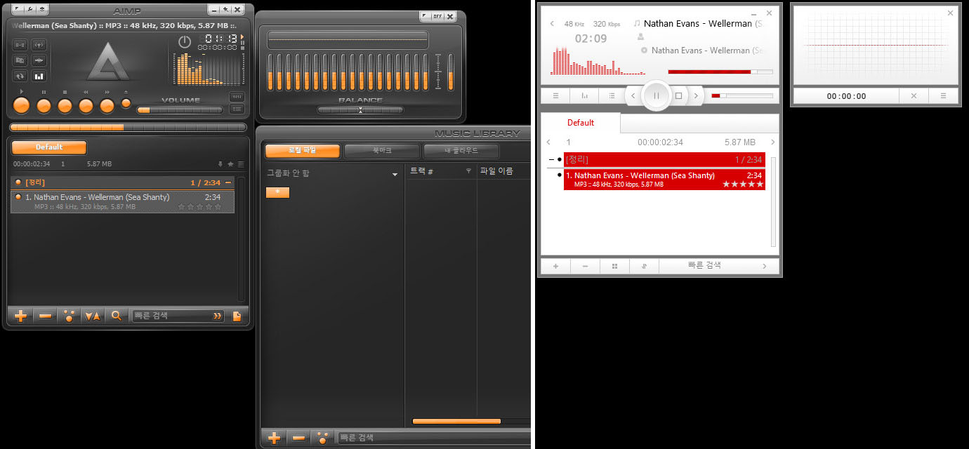Click the small orange Open/Eject button
Screen dimensions: 969x449
coord(126,103)
